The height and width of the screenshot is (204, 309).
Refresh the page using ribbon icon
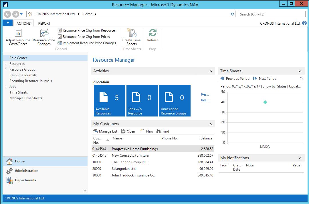pyautogui.click(x=153, y=33)
